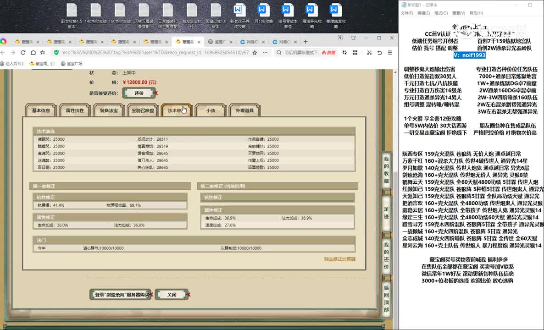Open the 秦陵幽宫攻略 WPS document

(x=336, y=16)
